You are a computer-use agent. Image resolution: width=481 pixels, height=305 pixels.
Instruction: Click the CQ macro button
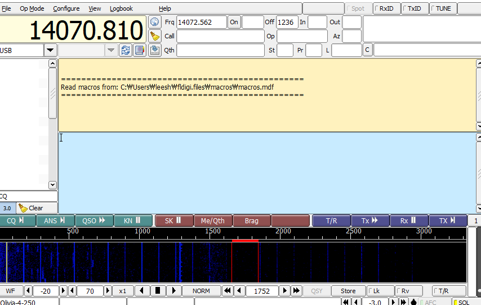point(17,220)
